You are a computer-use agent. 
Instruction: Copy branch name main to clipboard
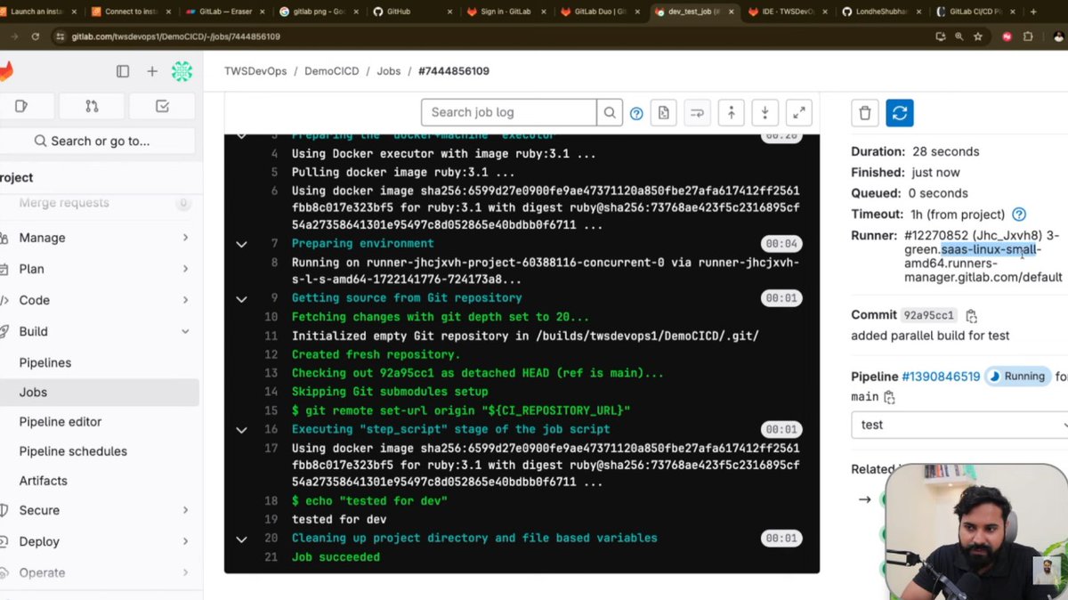click(x=888, y=397)
